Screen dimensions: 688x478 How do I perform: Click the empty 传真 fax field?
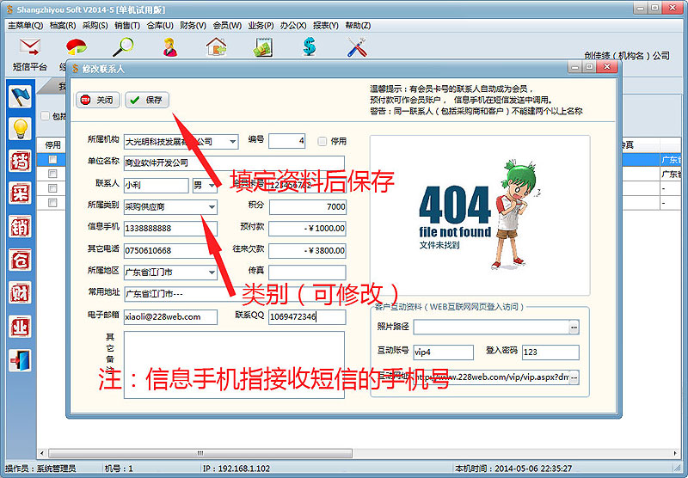[308, 273]
